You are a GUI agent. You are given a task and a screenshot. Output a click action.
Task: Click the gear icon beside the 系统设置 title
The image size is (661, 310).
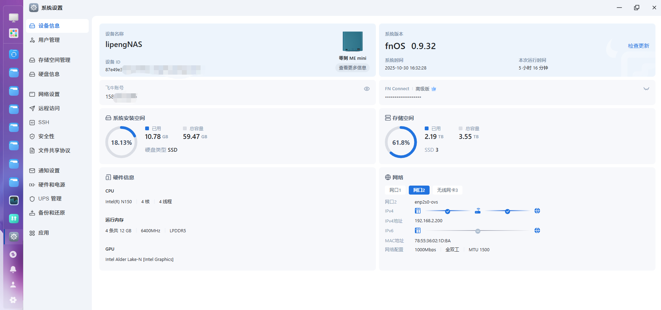tap(34, 8)
